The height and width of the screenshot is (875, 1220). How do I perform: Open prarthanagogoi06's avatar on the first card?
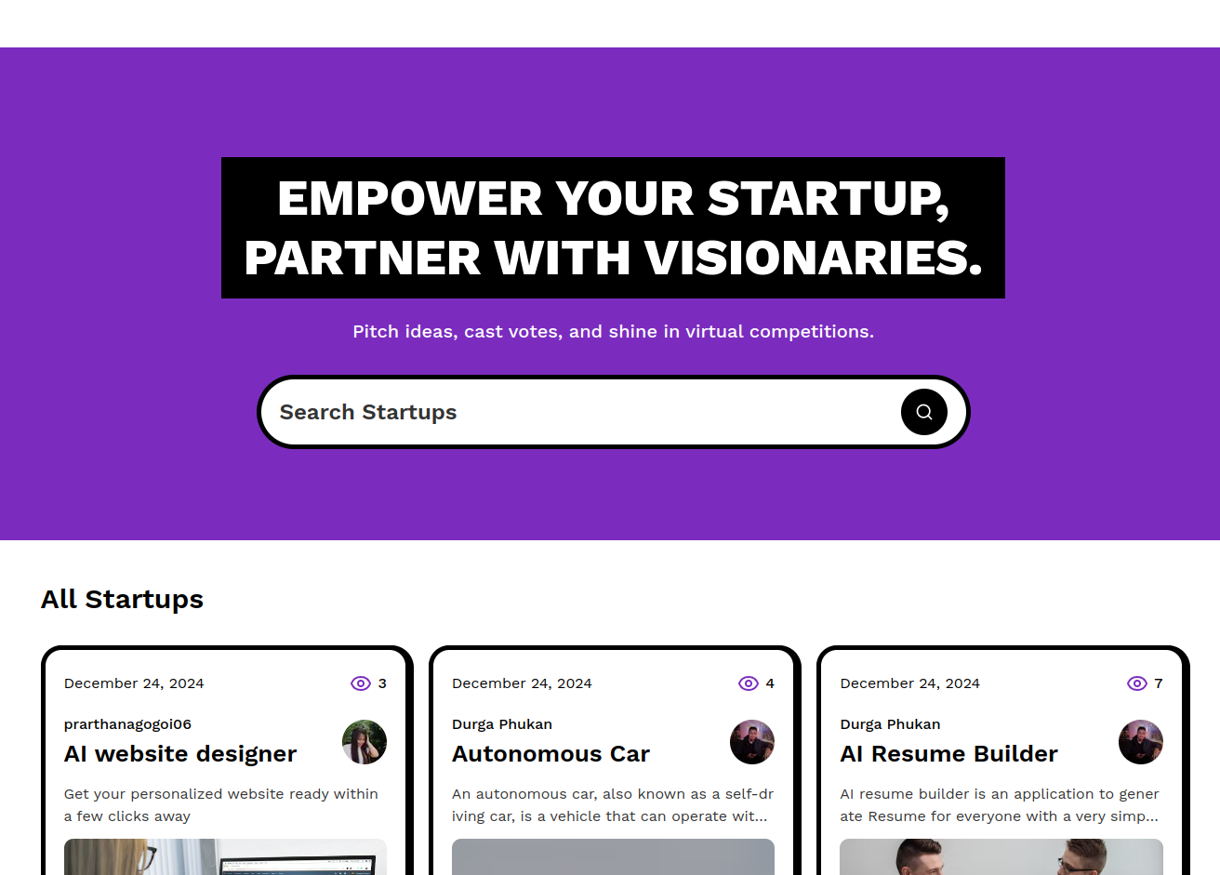(365, 742)
